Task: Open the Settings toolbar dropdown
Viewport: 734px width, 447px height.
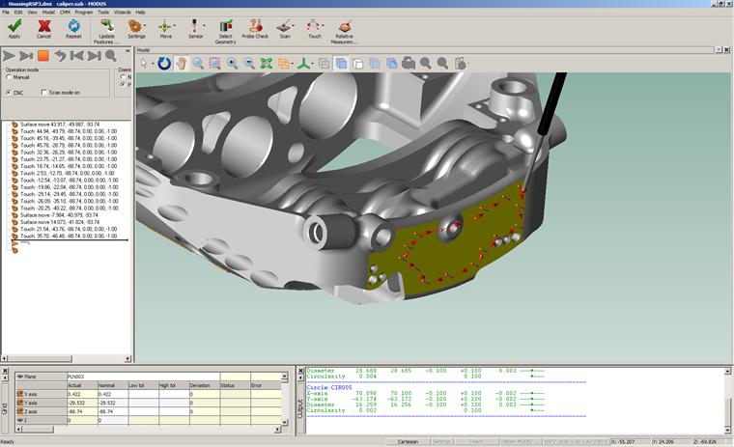Action: coord(146,26)
